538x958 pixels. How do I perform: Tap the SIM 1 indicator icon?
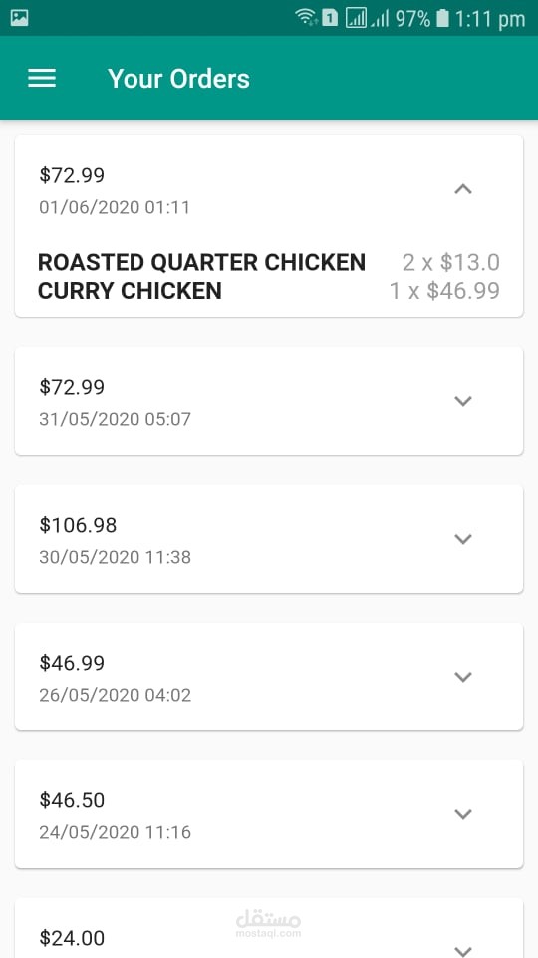click(330, 18)
